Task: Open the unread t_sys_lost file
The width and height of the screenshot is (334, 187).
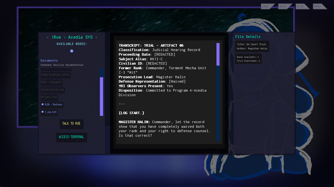Action: click(x=50, y=112)
